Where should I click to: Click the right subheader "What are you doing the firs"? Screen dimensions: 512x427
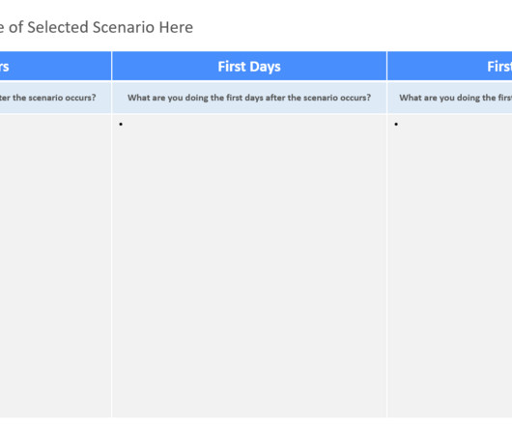[x=450, y=98]
